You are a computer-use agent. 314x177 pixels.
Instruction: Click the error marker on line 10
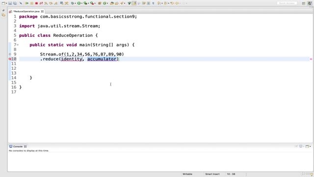coord(10,59)
